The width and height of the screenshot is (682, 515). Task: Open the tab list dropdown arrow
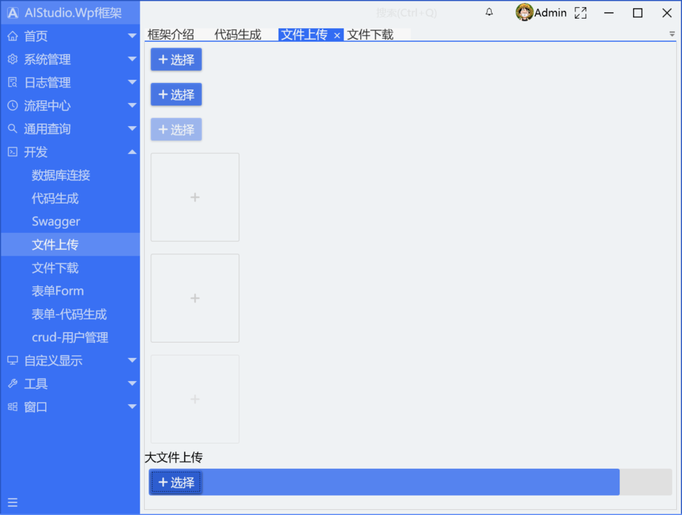tap(672, 34)
